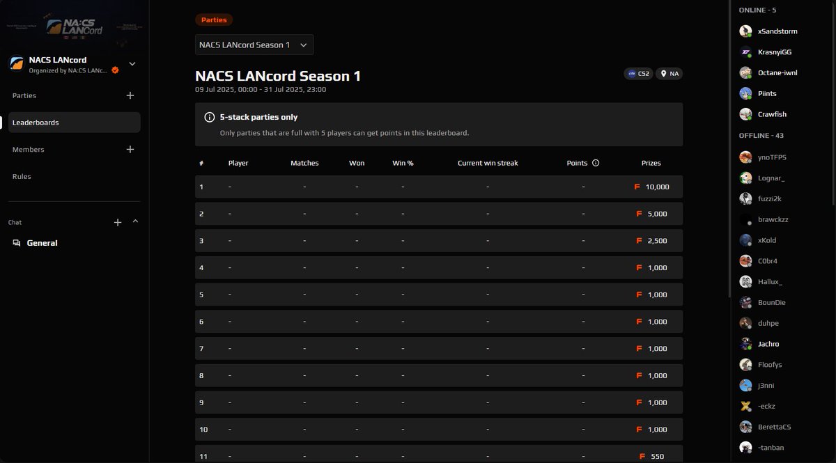
Task: Click the 2,500 prize for rank 3
Action: point(657,241)
